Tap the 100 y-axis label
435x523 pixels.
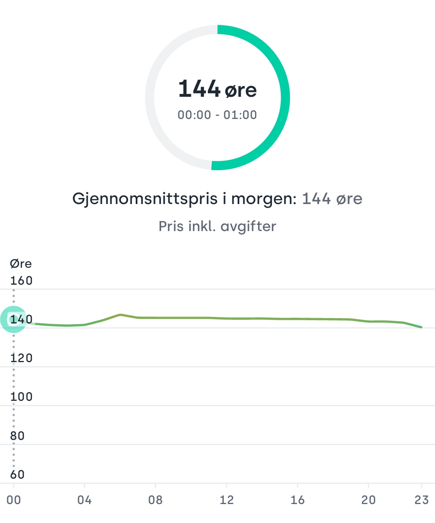tap(21, 397)
